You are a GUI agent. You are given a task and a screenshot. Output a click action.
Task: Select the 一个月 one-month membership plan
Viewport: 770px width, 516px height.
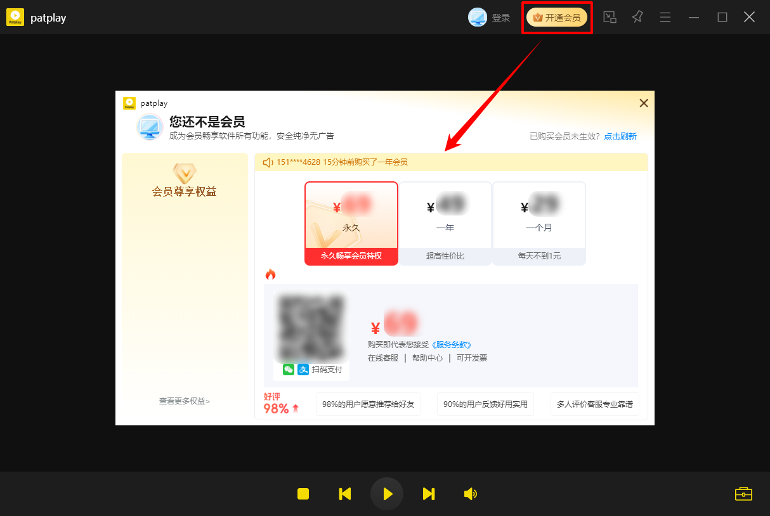coord(539,223)
